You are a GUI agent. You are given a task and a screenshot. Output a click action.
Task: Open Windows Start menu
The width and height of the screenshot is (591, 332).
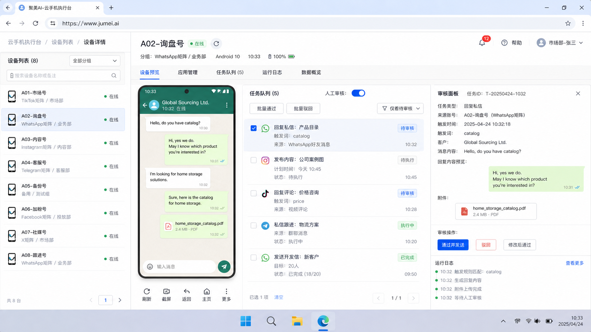[246, 321]
